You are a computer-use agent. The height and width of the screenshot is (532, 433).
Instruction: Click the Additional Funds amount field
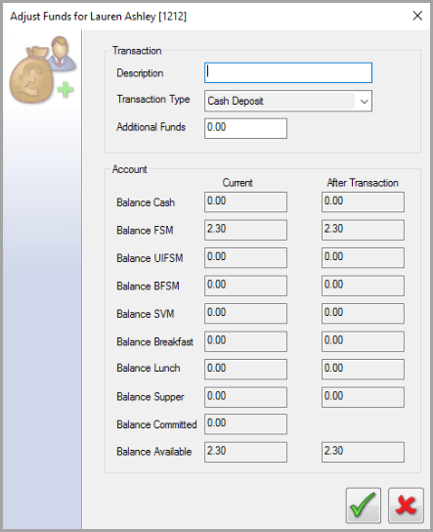[x=245, y=128]
